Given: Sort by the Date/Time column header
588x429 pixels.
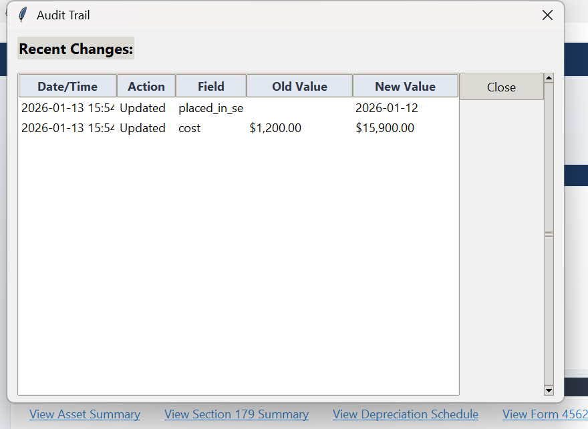Looking at the screenshot, I should (x=67, y=85).
